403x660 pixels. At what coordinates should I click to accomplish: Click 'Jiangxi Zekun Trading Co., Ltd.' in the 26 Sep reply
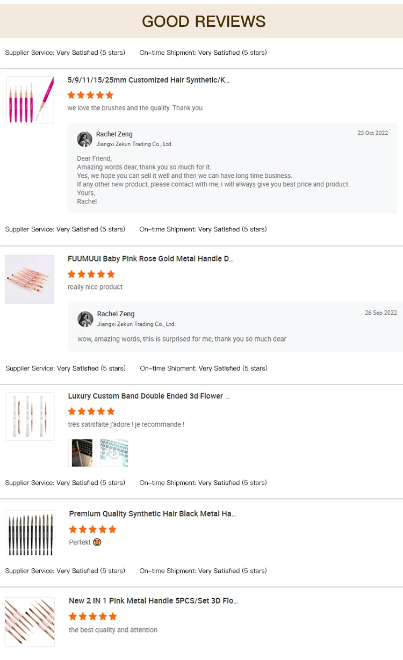tap(136, 324)
